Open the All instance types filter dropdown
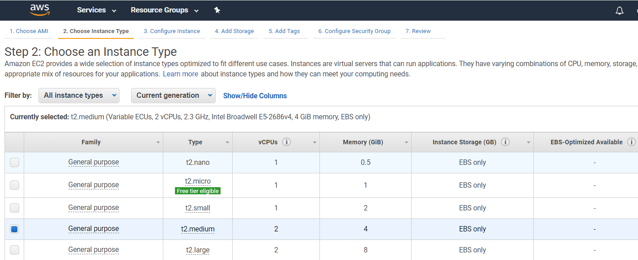The image size is (638, 260). [79, 96]
